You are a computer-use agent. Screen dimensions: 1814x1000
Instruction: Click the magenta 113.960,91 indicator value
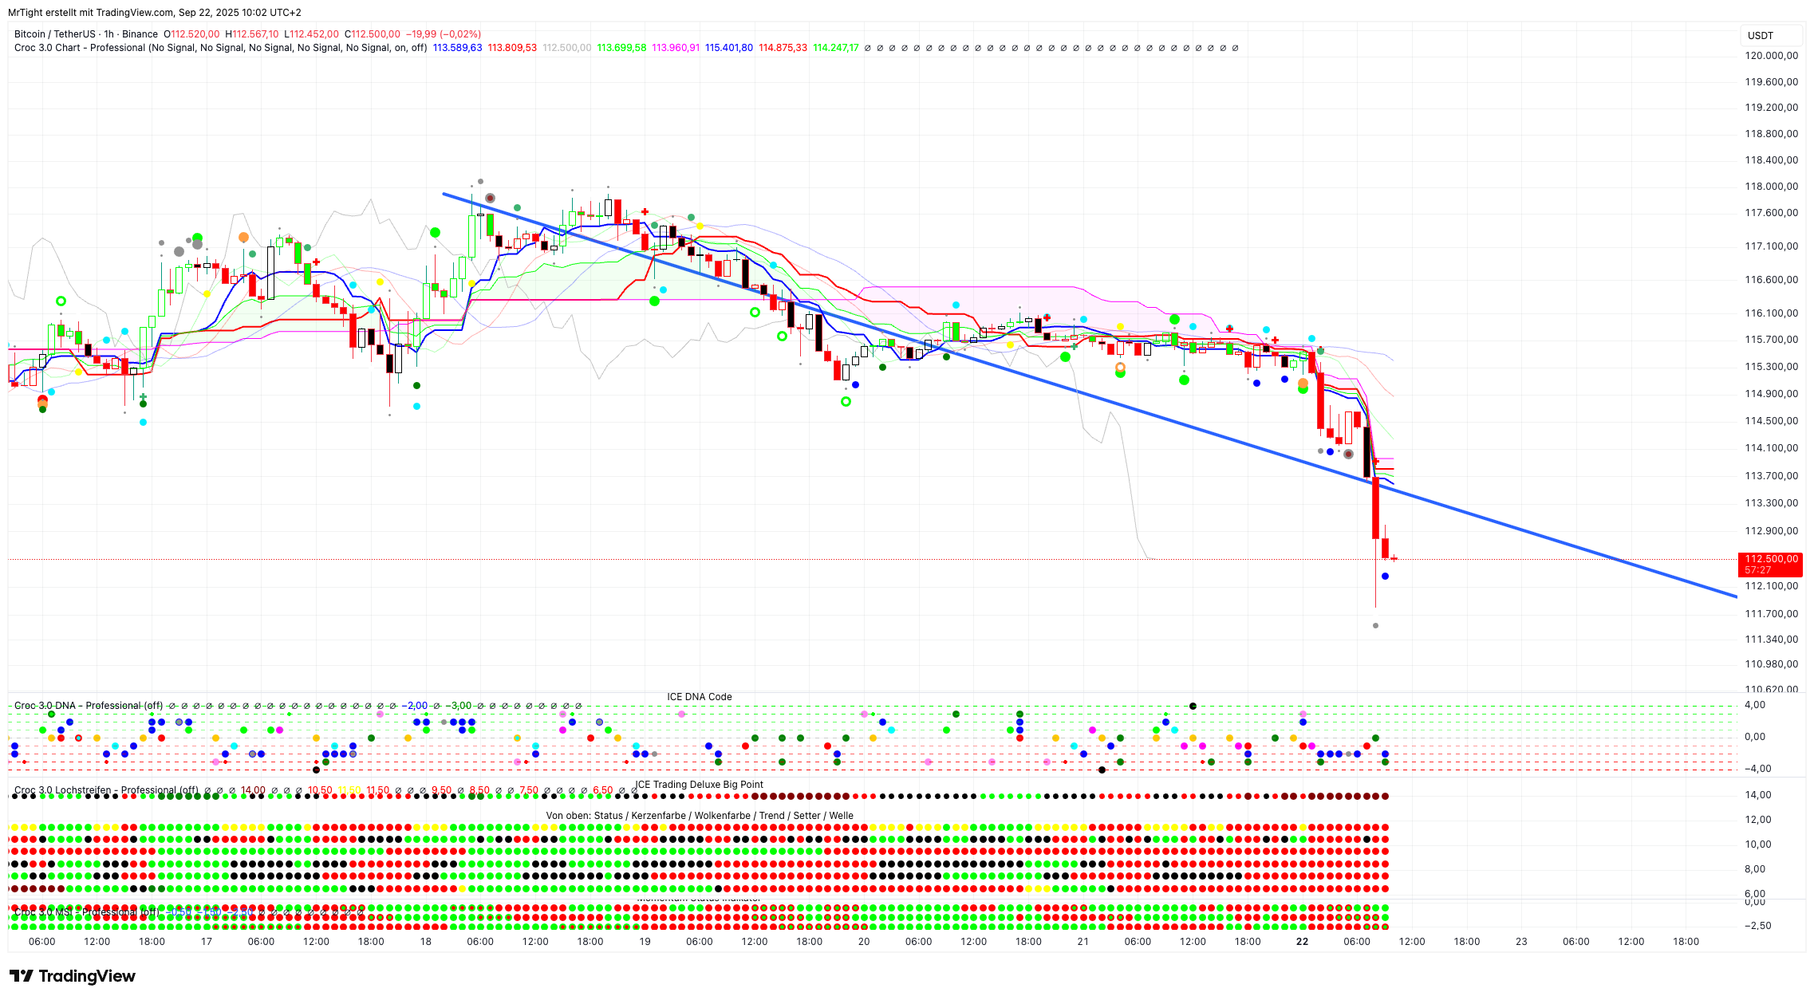click(x=675, y=48)
